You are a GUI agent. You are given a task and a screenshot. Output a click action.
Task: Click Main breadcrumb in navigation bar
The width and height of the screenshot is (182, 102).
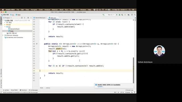pos(18,15)
